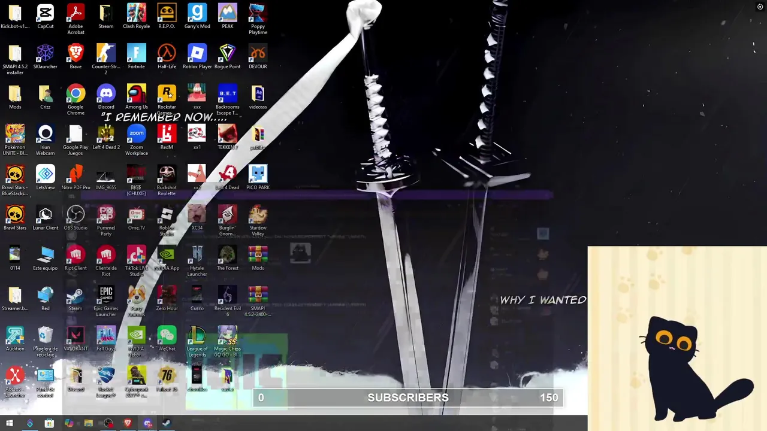Screen dimensions: 767x431
Task: Open the Ome.TV desktop shortcut
Action: [x=137, y=217]
